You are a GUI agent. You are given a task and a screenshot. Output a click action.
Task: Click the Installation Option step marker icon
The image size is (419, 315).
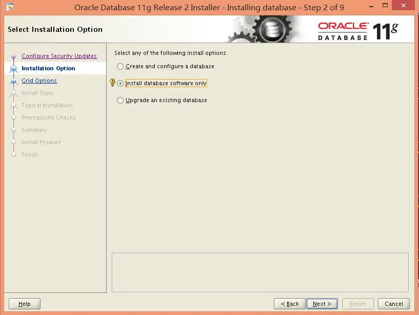[14, 69]
